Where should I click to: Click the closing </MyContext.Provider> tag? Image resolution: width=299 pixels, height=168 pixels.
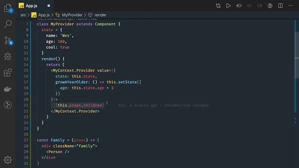tap(75, 111)
